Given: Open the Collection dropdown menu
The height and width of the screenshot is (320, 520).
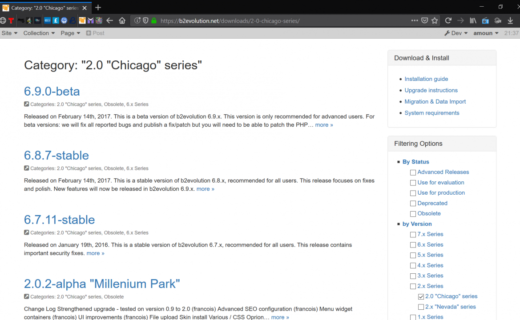Looking at the screenshot, I should pos(39,33).
